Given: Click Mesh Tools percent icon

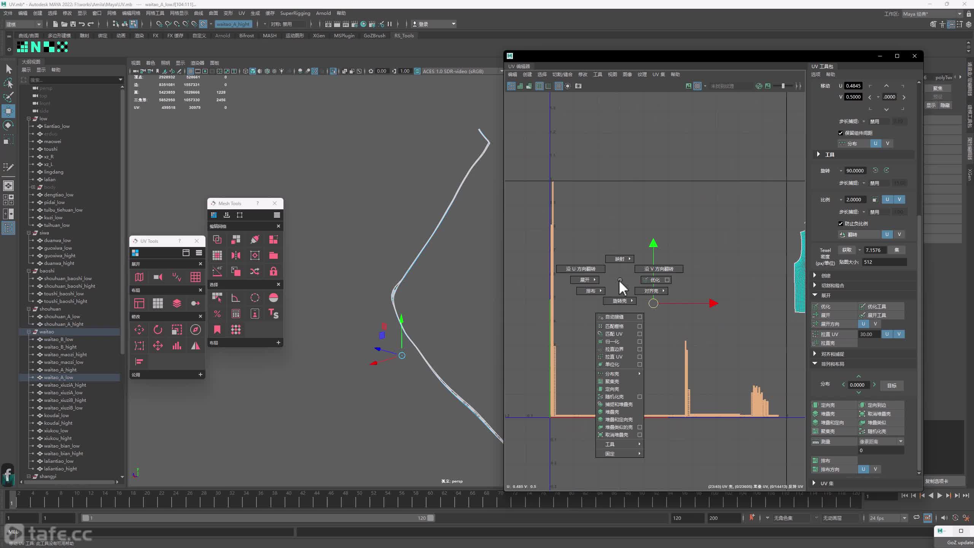Looking at the screenshot, I should click(x=217, y=314).
